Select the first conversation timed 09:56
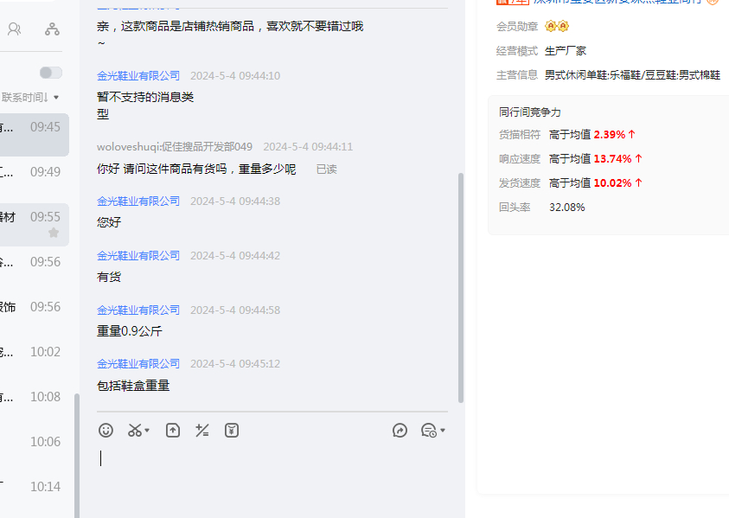 [x=35, y=270]
